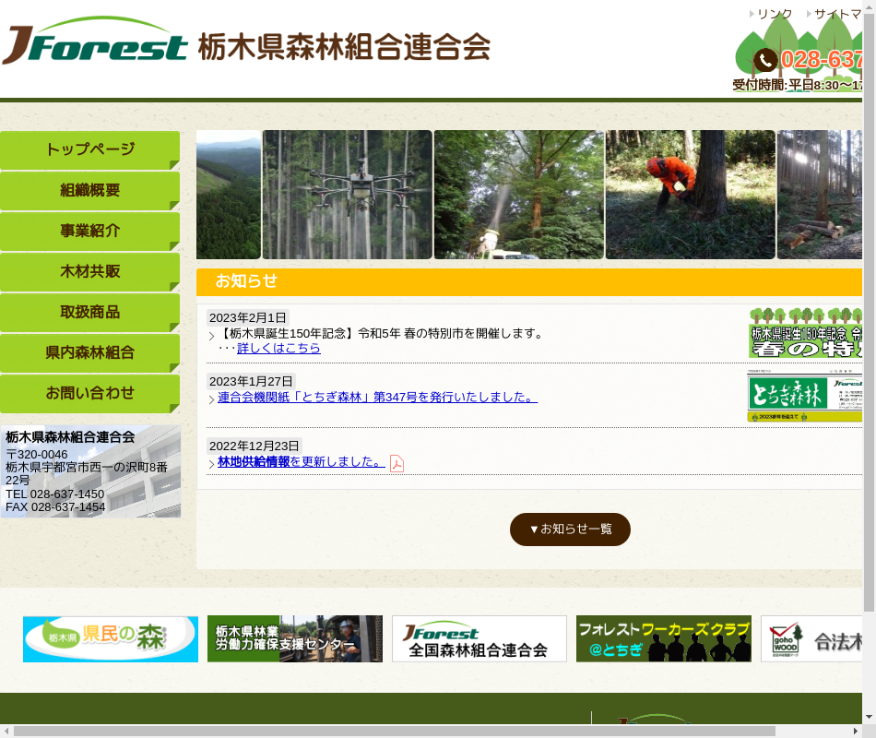This screenshot has width=876, height=738.
Task: Click the リンク link in top header
Action: pyautogui.click(x=774, y=14)
